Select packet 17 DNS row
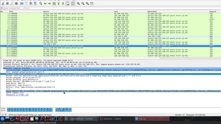 [110, 44]
